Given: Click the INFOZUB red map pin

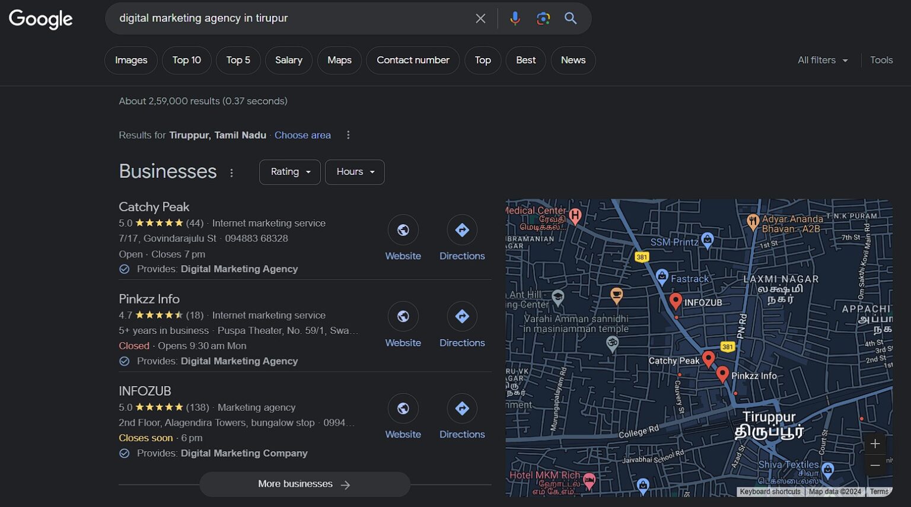Looking at the screenshot, I should click(x=676, y=301).
